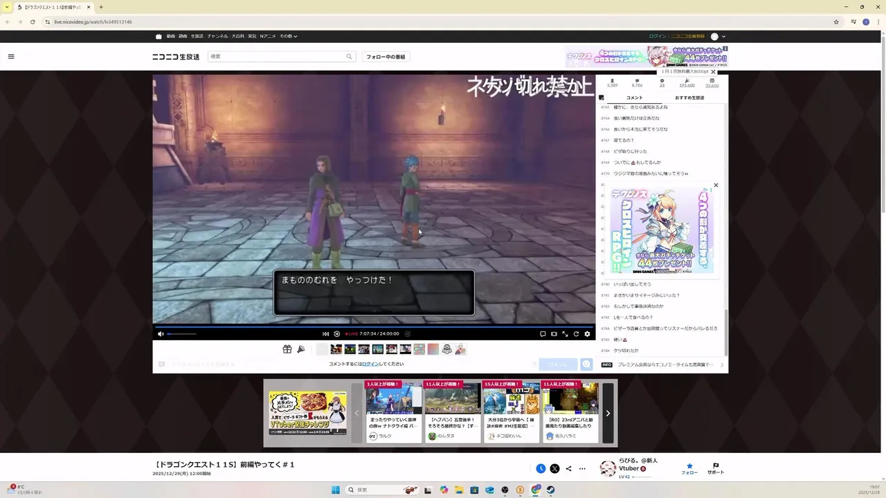The image size is (886, 498).
Task: Switch to theater screen mode icon
Action: (554, 334)
